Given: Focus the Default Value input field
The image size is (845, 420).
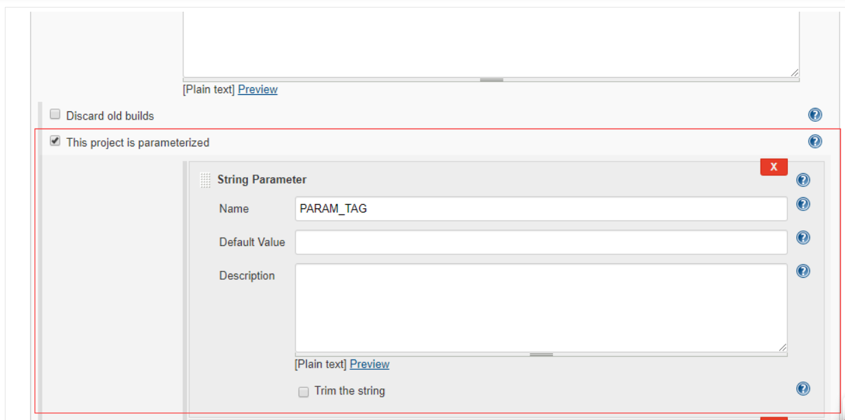Looking at the screenshot, I should point(541,242).
